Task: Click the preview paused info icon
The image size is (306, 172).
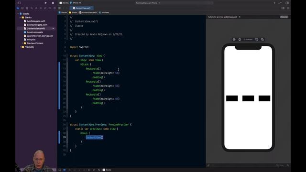Action: tap(240, 17)
